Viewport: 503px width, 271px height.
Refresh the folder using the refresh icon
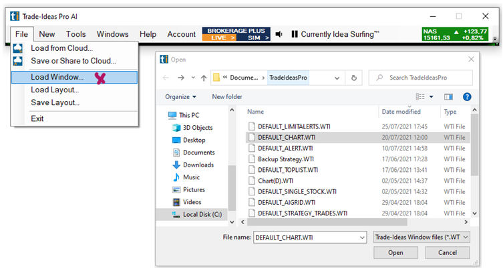click(x=353, y=78)
